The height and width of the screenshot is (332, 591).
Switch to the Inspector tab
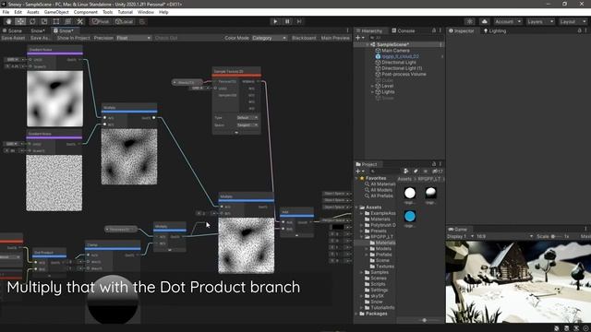(462, 30)
